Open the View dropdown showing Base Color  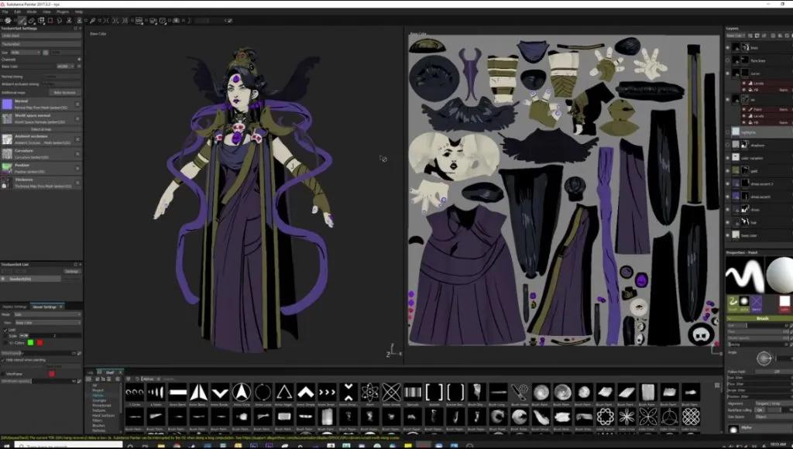pos(48,323)
